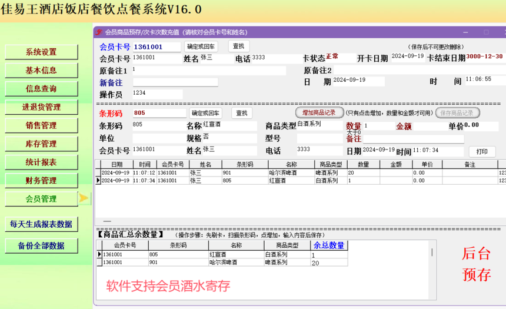Viewport: 506px width, 309px height.
Task: Focus the 条形码 input with 805
Action: 159,113
